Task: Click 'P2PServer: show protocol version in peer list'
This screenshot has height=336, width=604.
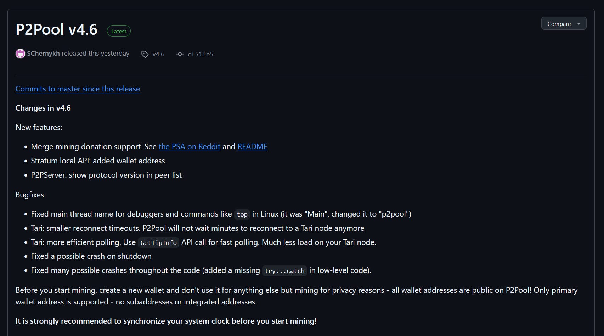Action: pos(106,175)
